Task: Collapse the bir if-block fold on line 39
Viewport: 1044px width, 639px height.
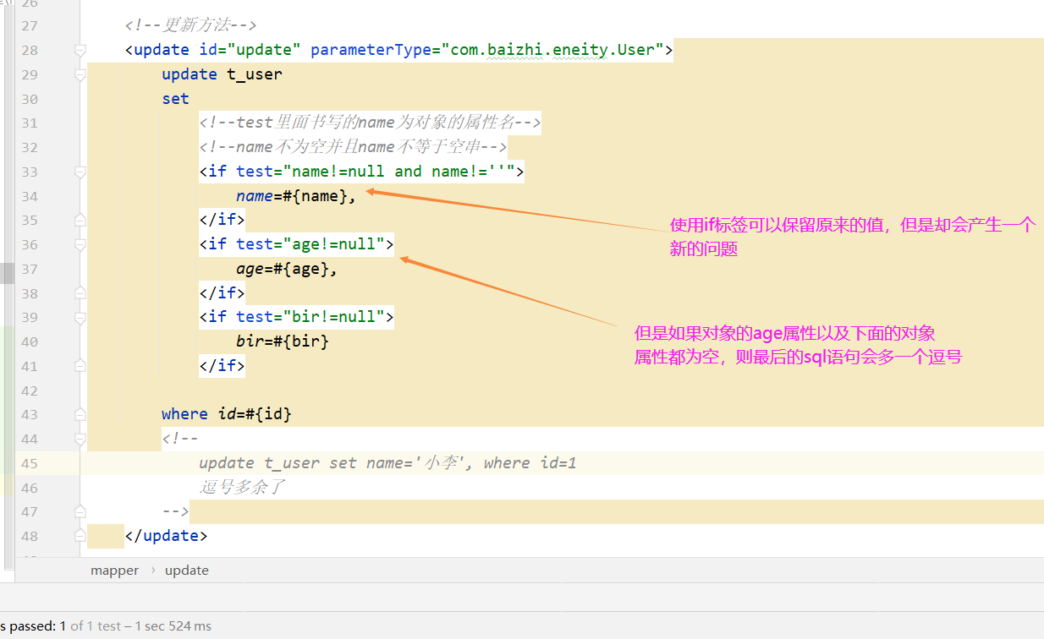Action: coord(80,318)
